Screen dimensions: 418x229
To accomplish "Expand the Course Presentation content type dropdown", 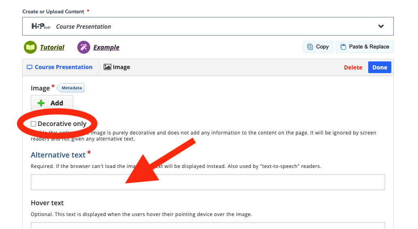I will (x=208, y=26).
